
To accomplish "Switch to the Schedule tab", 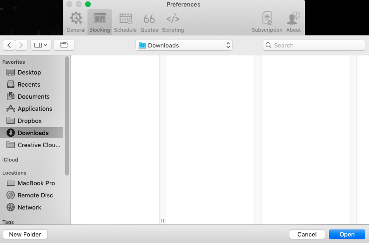I will 126,22.
